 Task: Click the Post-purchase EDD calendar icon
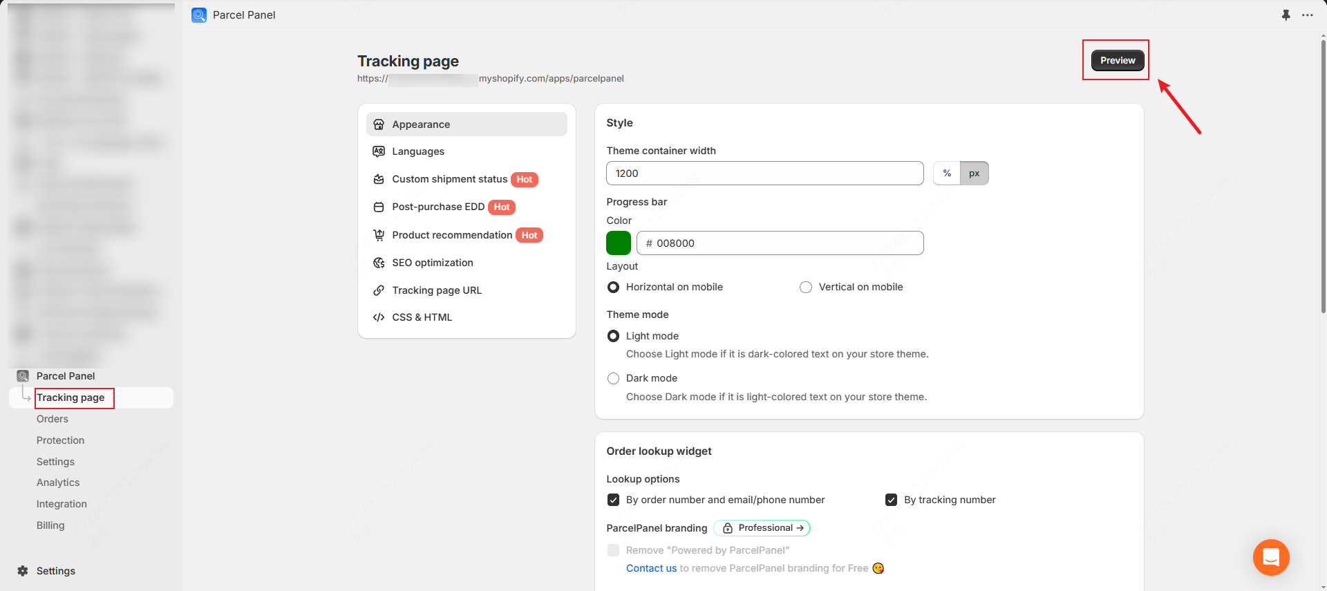point(379,207)
